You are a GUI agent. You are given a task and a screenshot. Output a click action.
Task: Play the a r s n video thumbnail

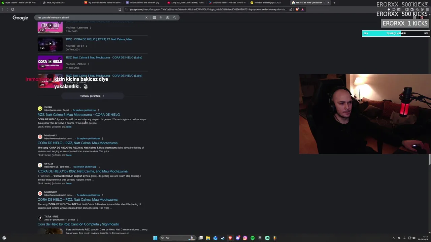pyautogui.click(x=50, y=44)
